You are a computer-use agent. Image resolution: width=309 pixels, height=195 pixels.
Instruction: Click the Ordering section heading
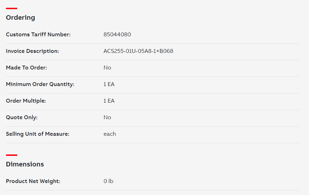[x=20, y=18]
